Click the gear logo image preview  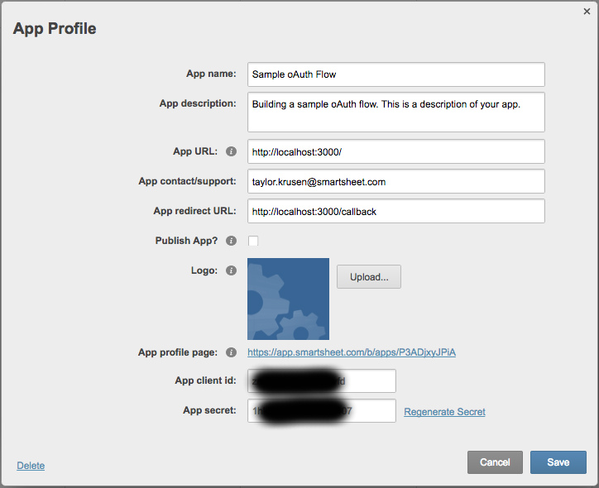(288, 299)
